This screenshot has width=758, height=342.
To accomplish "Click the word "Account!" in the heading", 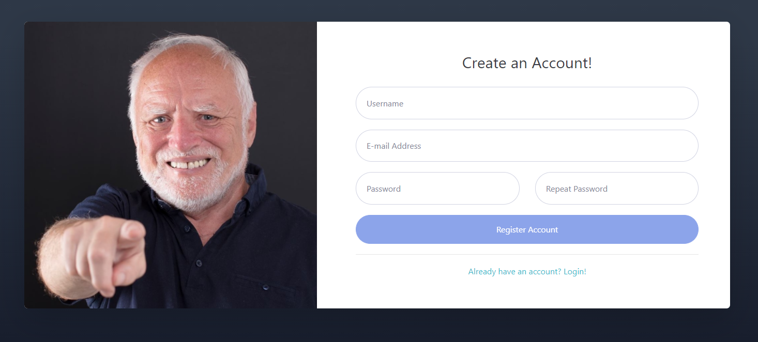I will [562, 63].
